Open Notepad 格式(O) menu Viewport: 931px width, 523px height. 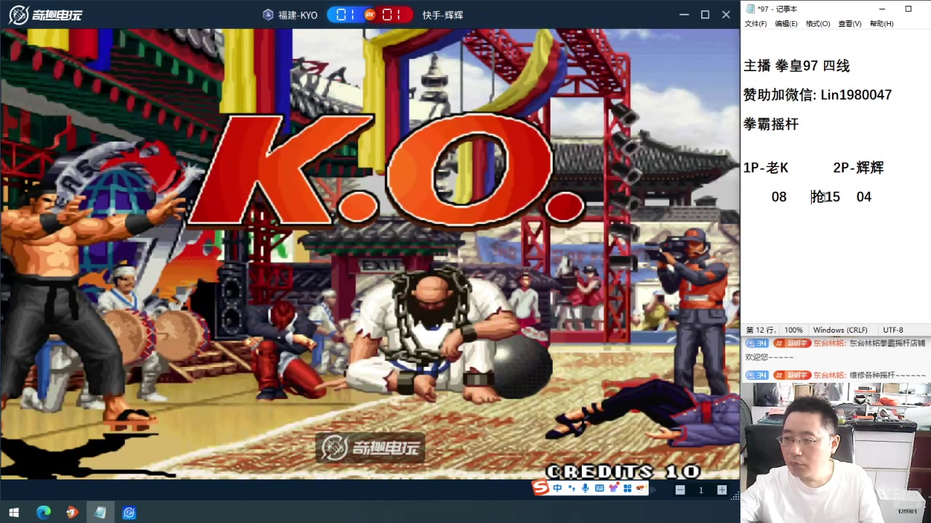tap(818, 24)
